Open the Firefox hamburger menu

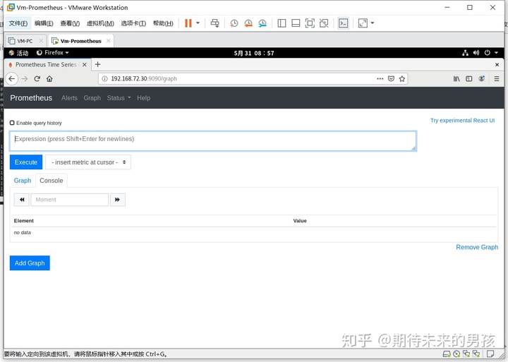tap(496, 79)
